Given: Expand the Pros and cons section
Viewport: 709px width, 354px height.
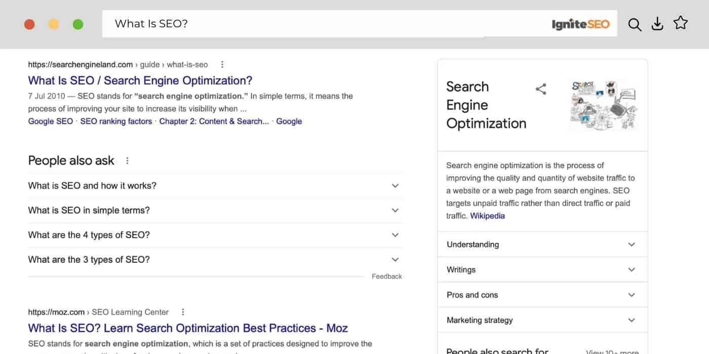Looking at the screenshot, I should tap(631, 295).
